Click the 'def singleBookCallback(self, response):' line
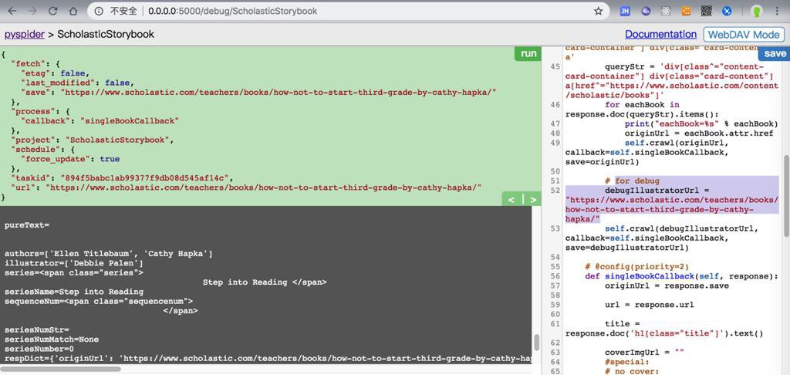 click(682, 276)
